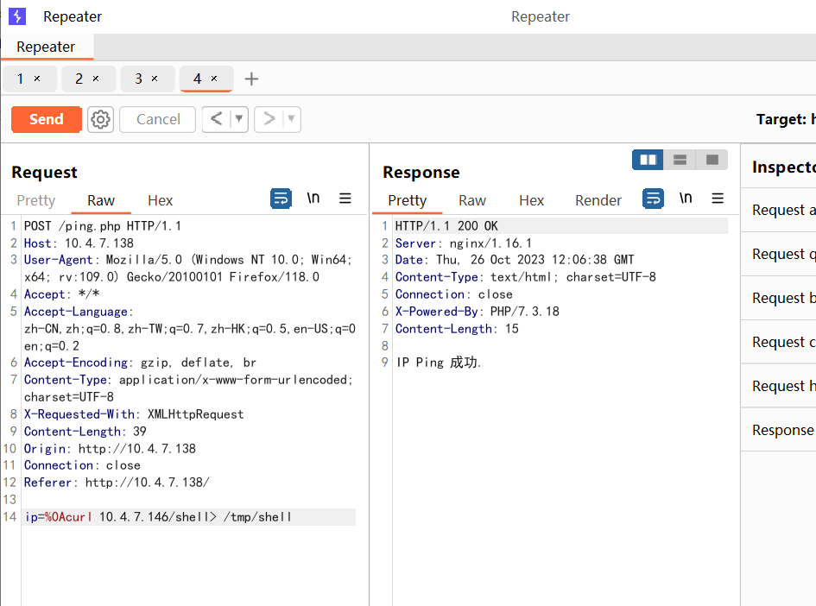The image size is (816, 606).
Task: Click 'Origin: http://10.4.7.138' header
Action: point(110,448)
